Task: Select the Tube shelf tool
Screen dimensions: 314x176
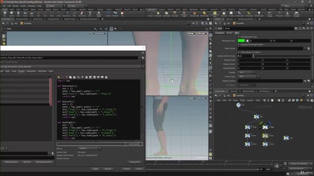Action: click(x=18, y=14)
